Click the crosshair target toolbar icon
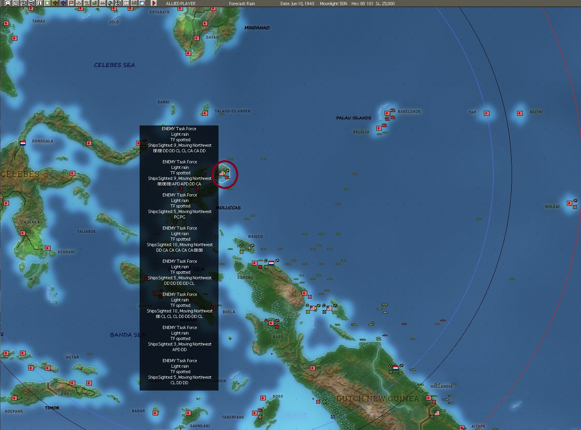581x430 pixels. coord(118,3)
